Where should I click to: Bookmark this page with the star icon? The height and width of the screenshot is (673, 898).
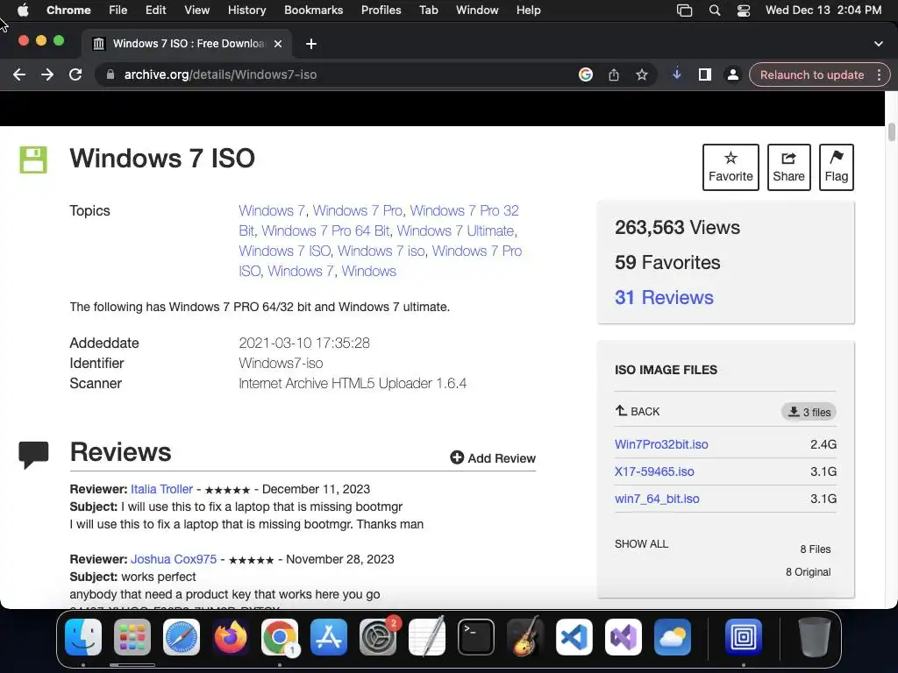point(642,74)
